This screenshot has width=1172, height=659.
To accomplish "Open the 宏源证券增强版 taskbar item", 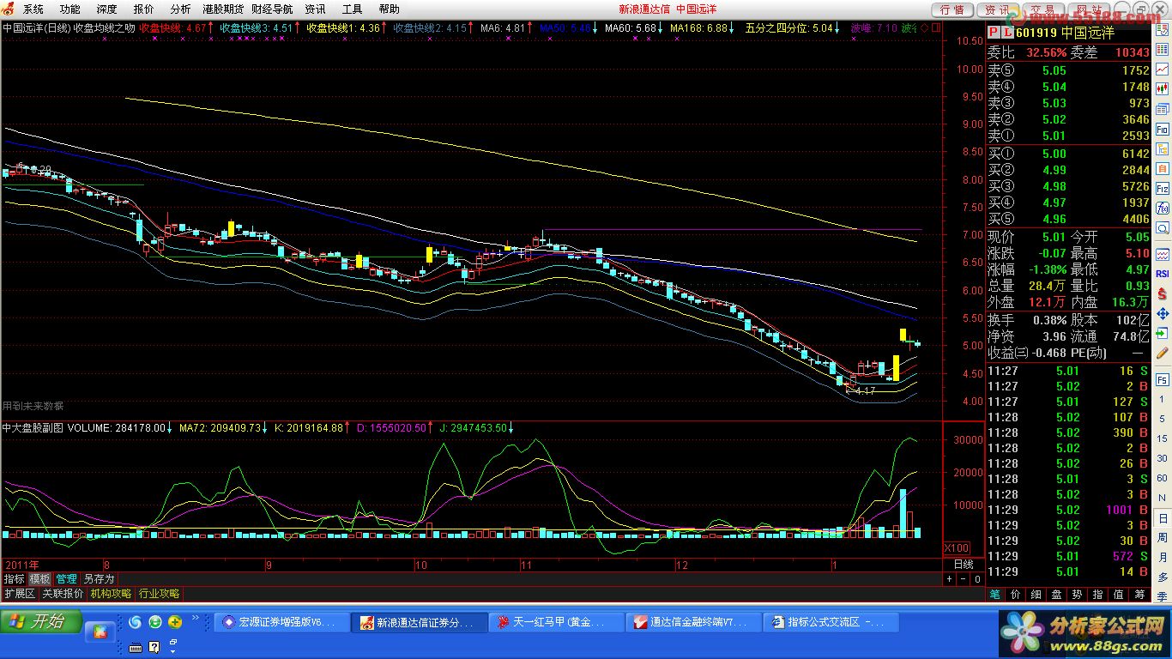I will pos(281,622).
